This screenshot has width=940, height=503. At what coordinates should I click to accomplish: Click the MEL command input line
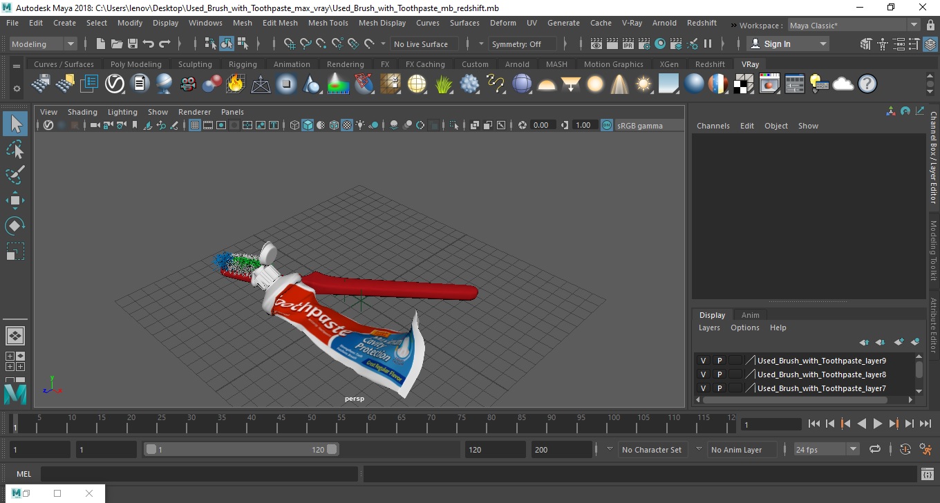point(199,474)
